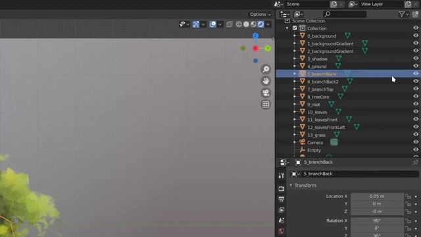This screenshot has width=421, height=237.
Task: Hide 0_background via its eye icon
Action: (x=416, y=36)
